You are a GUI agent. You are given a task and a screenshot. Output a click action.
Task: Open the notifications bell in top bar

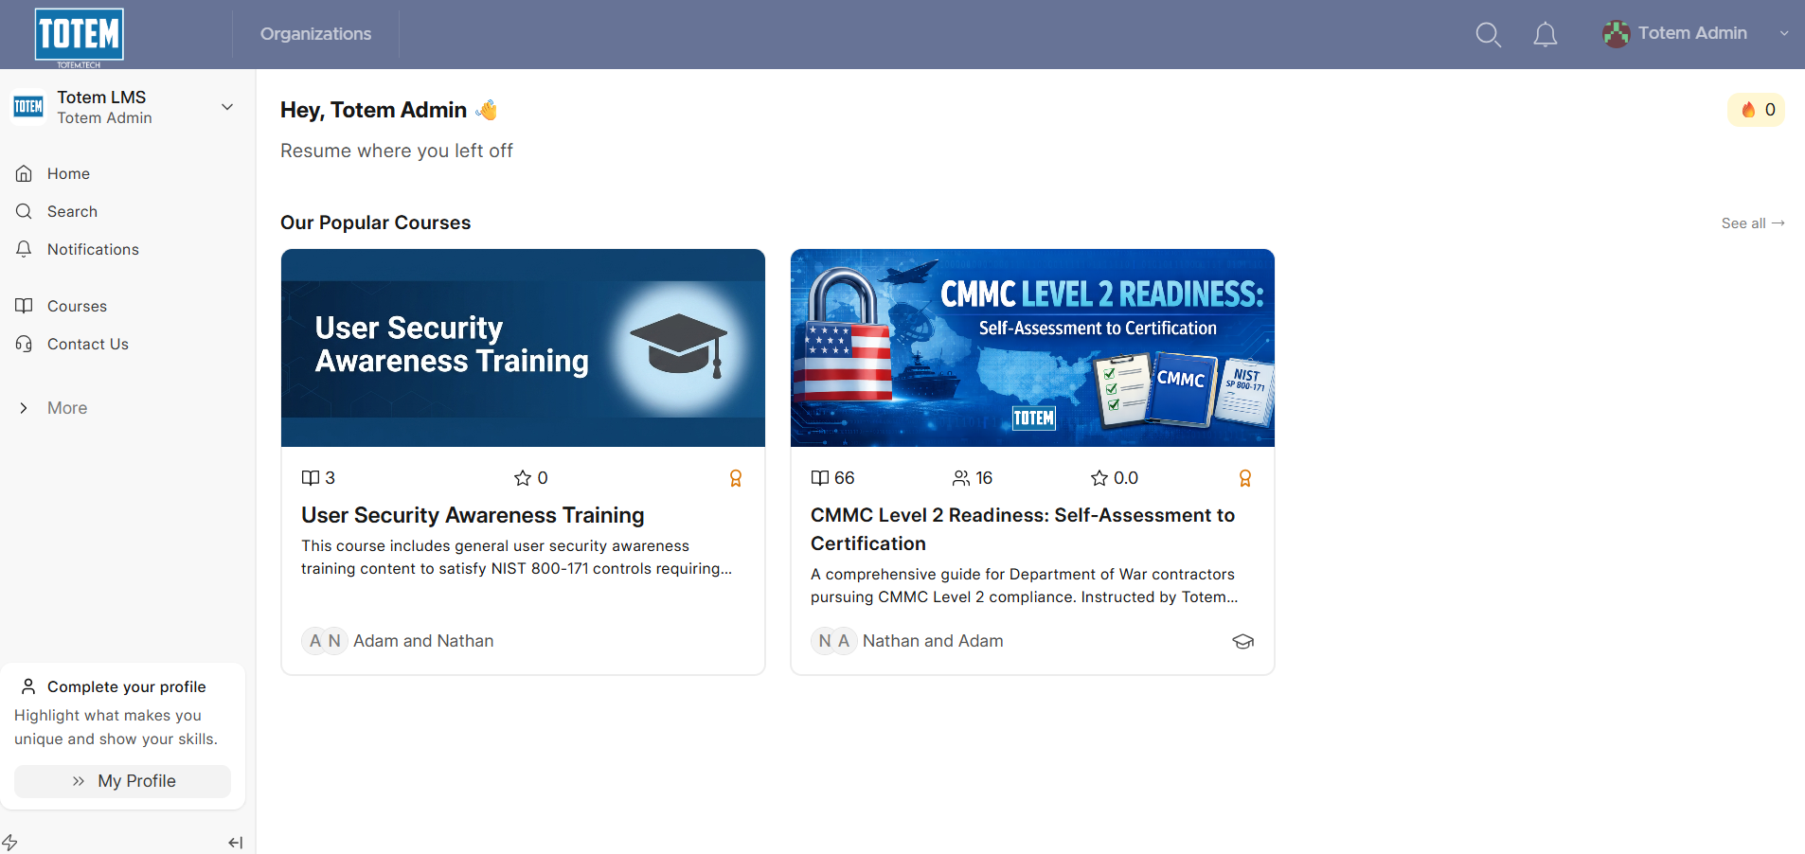(x=1545, y=35)
